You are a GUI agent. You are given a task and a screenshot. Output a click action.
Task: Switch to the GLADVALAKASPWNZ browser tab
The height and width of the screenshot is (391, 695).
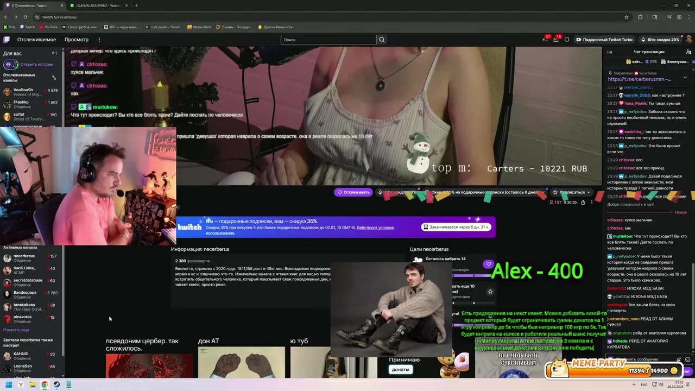(x=99, y=5)
